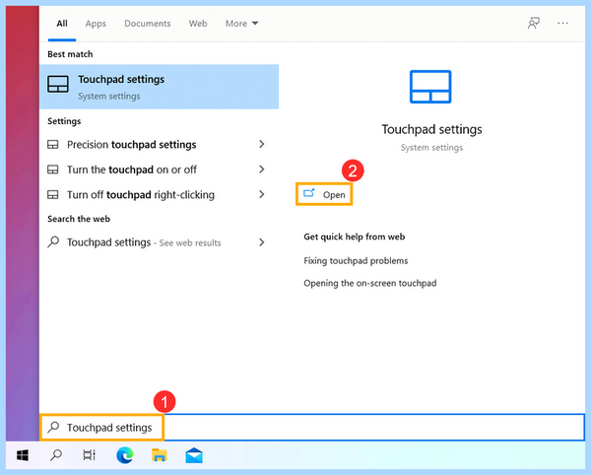This screenshot has width=591, height=475.
Task: Open Fixing touchpad problems help link
Action: pyautogui.click(x=356, y=261)
